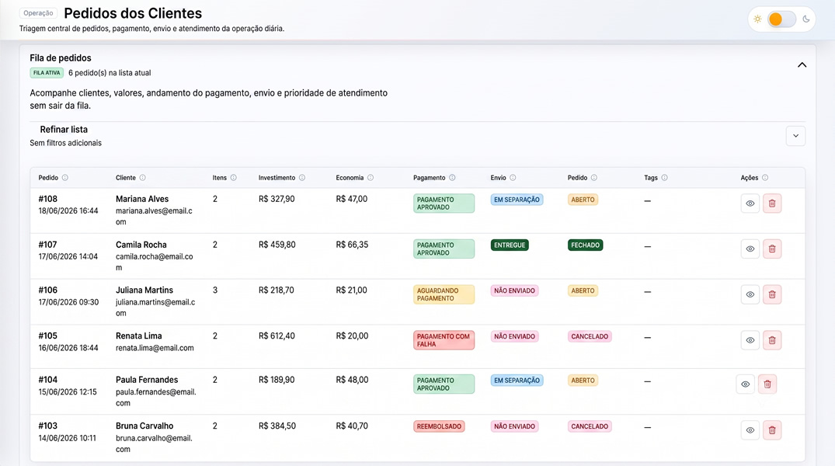Click the Refinar lista section title

coord(64,130)
